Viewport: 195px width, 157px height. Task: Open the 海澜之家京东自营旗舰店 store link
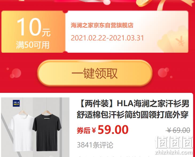click(102, 25)
